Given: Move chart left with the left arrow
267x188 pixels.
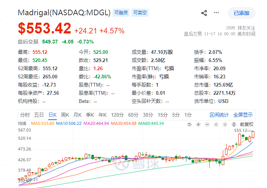Looking at the screenshot, I should 216,124.
